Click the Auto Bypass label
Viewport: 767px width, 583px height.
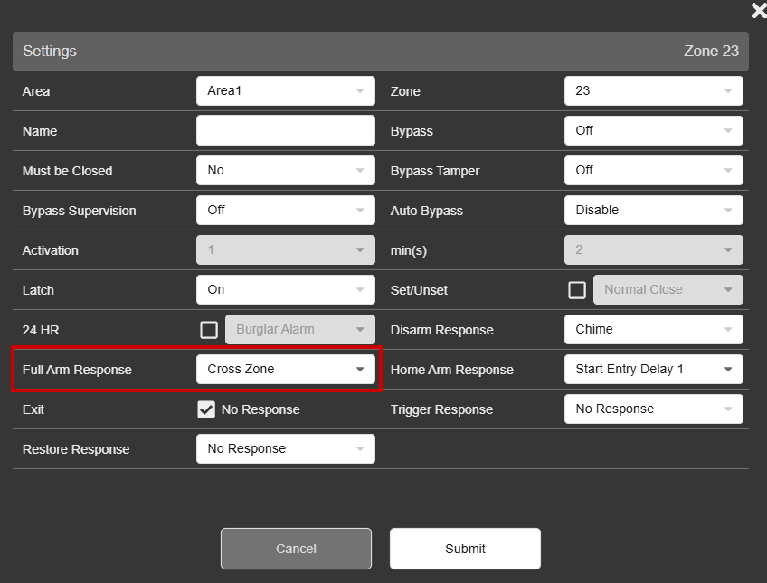[427, 212]
